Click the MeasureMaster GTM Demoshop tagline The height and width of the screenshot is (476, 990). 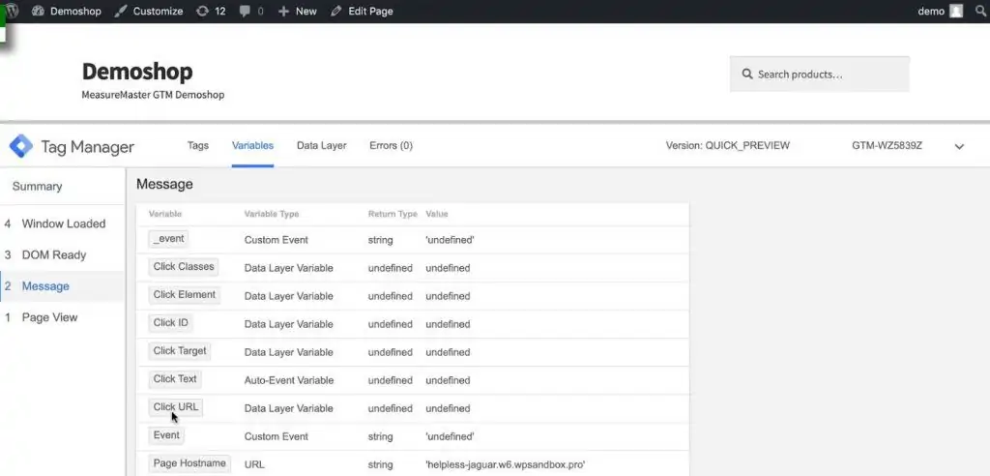pyautogui.click(x=153, y=95)
